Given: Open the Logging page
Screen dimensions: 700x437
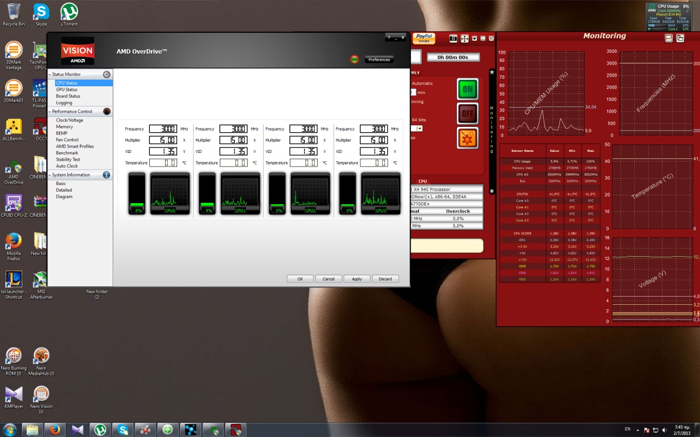Looking at the screenshot, I should (x=64, y=103).
